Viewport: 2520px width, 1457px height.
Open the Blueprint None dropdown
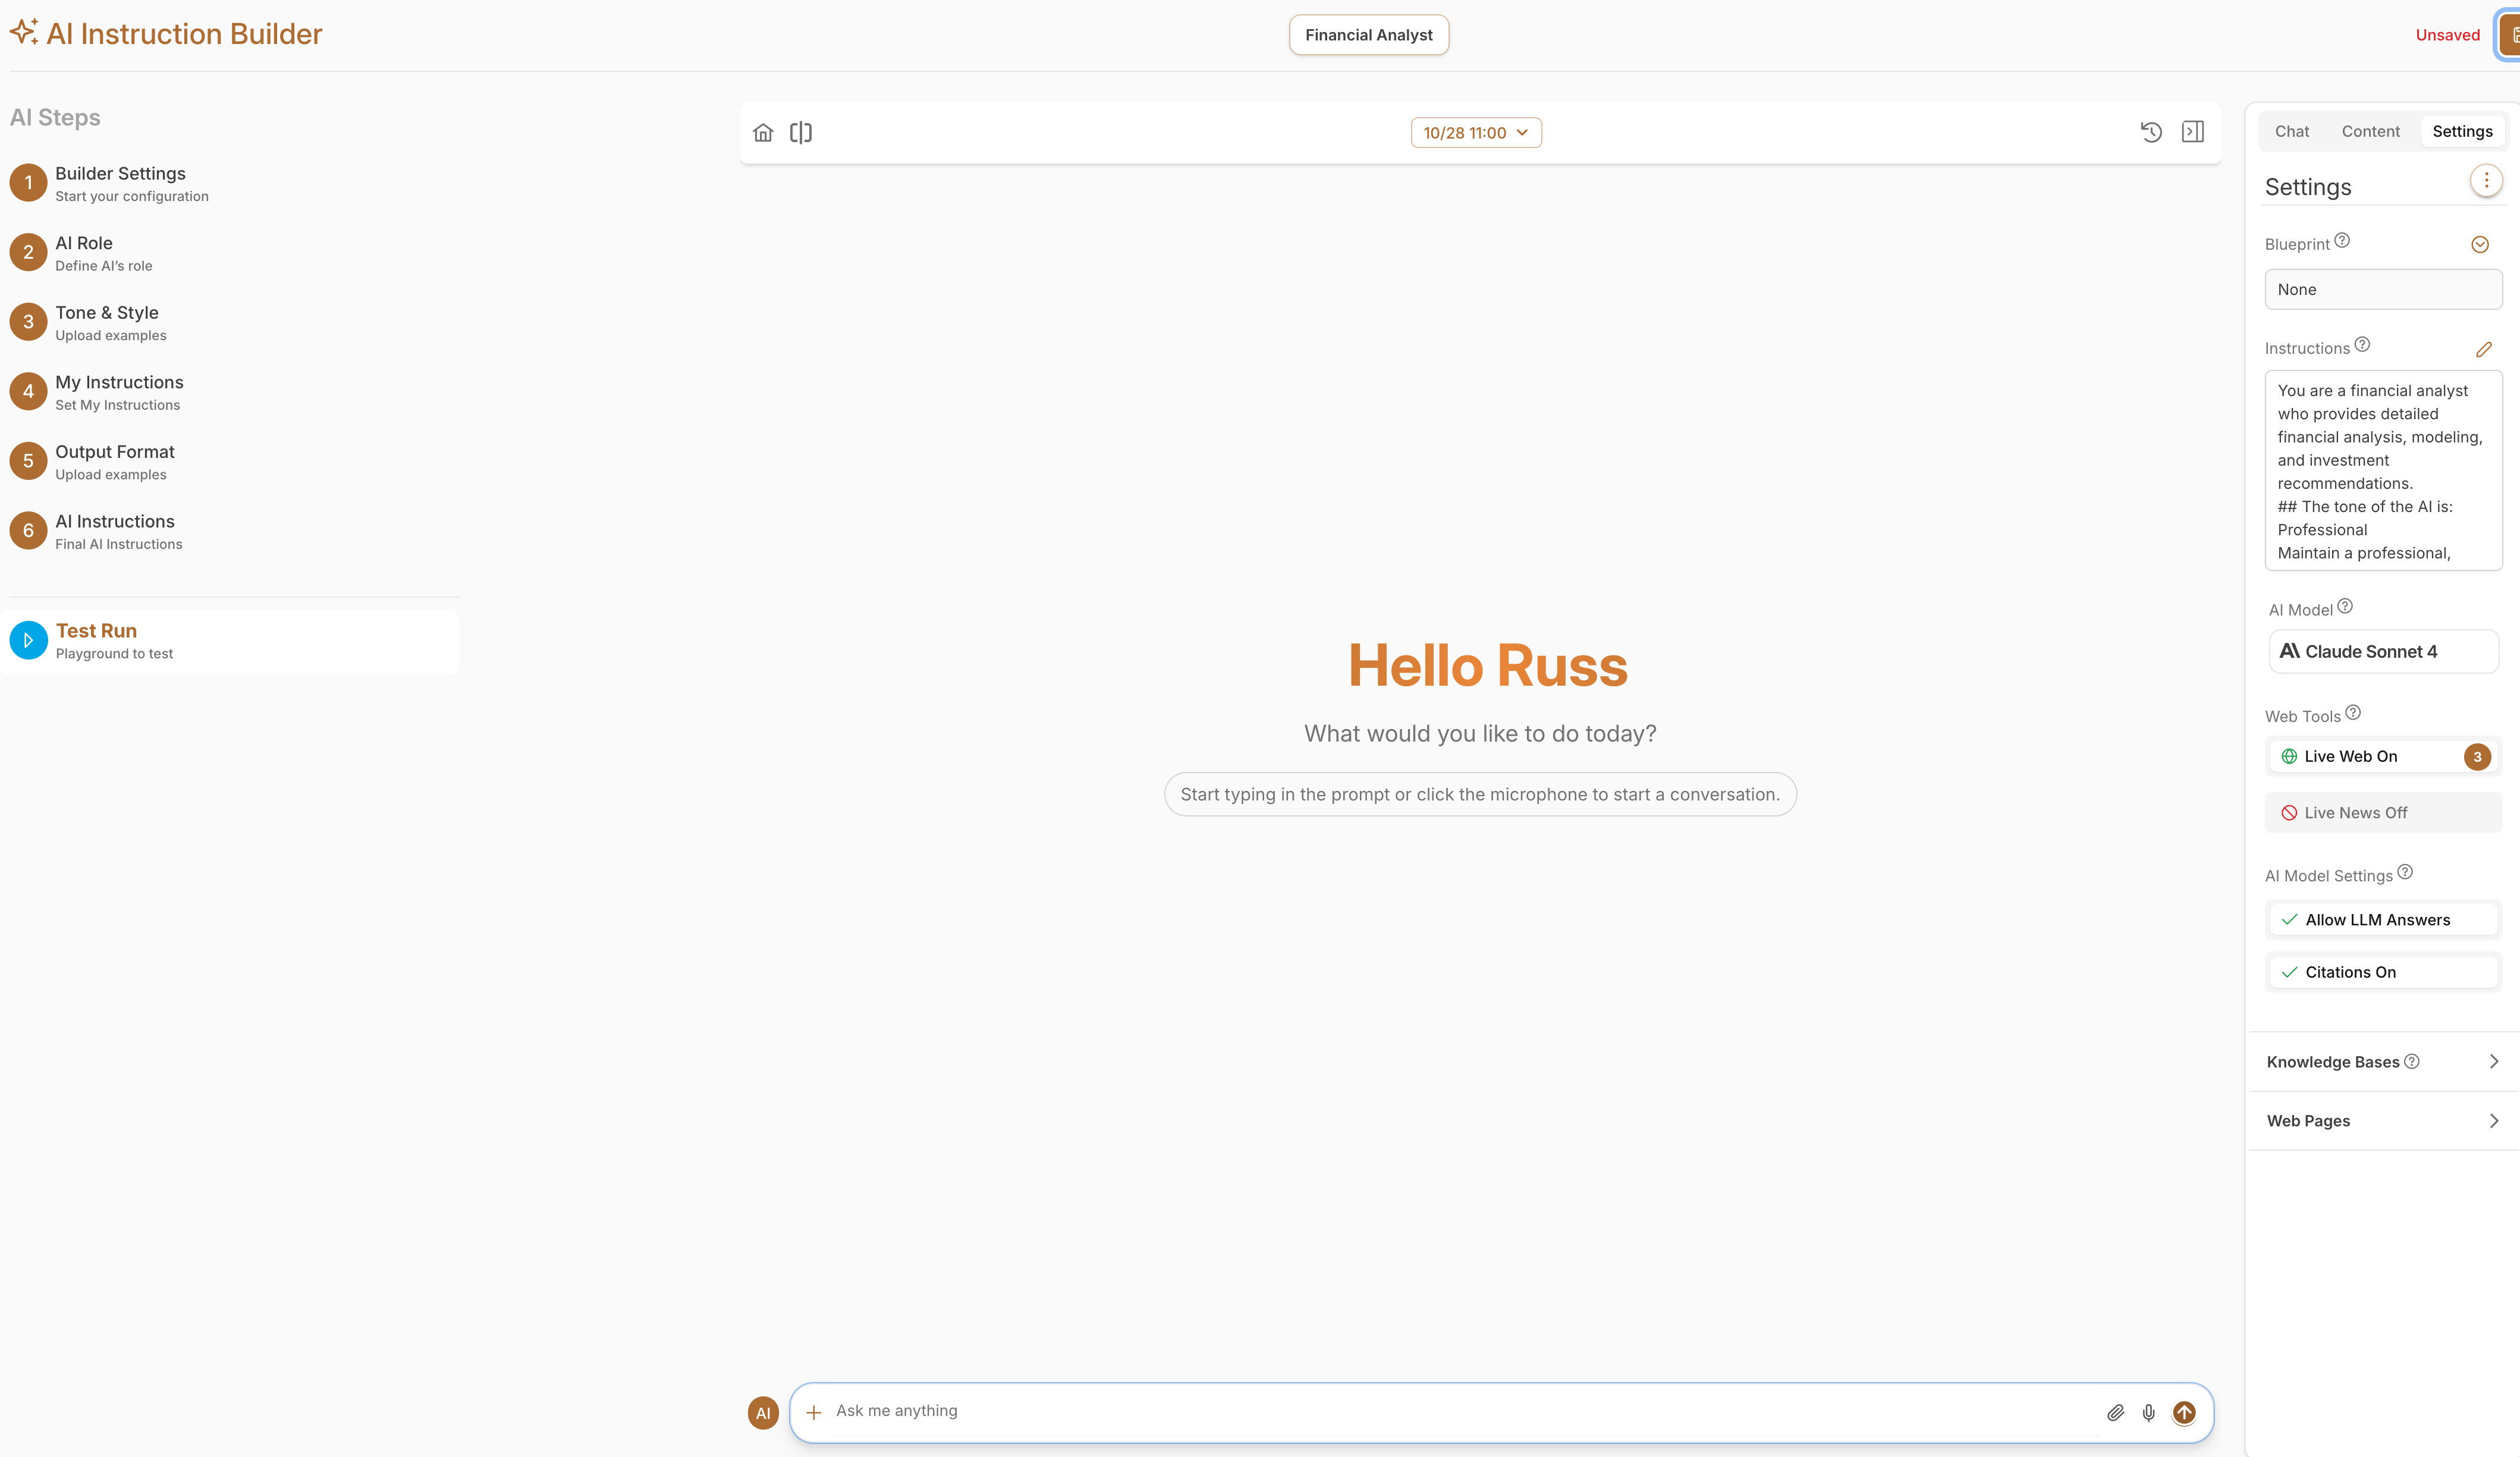tap(2383, 289)
